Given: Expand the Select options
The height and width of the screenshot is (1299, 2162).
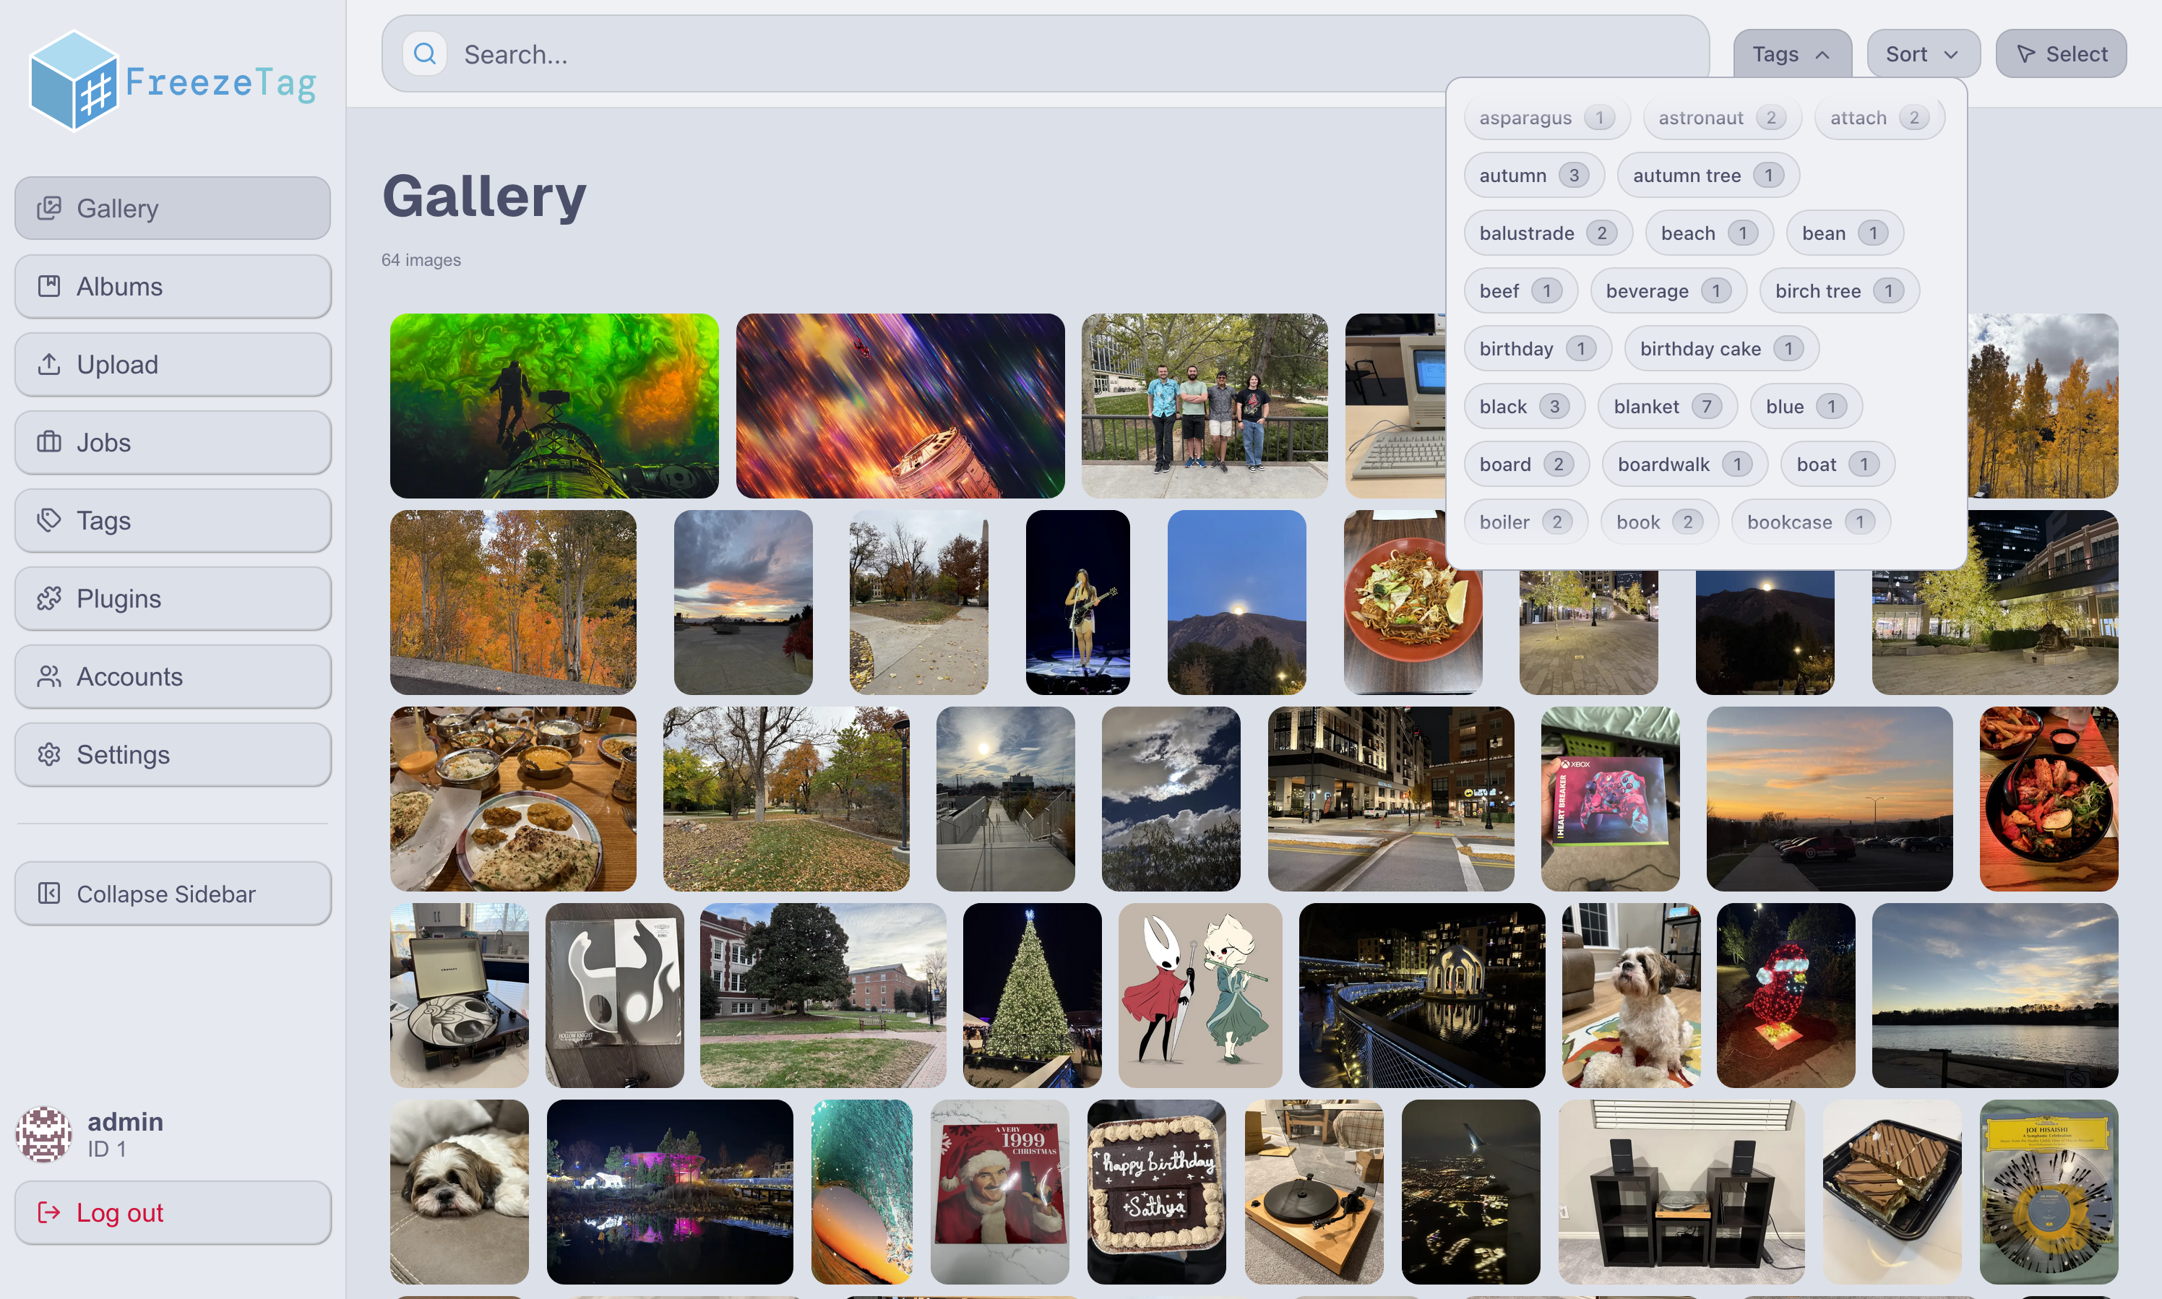Looking at the screenshot, I should 2060,53.
